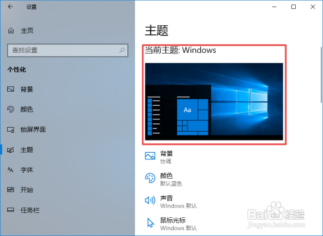Screen dimensions: 323x236
Task: Go back with the arrow in Settings
Action: [10, 6]
